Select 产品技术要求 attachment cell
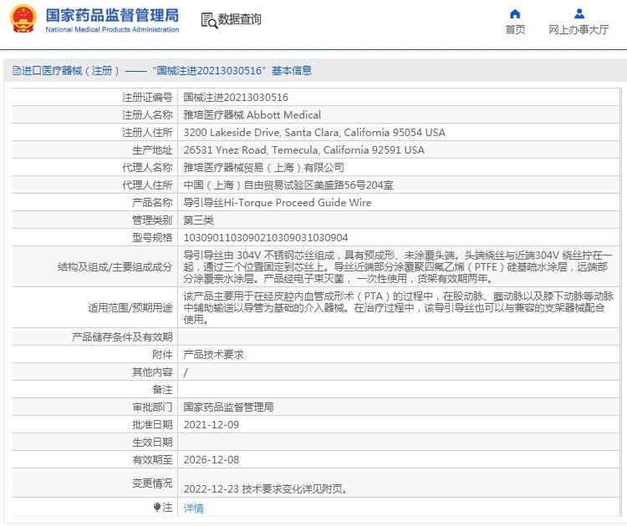Image resolution: width=627 pixels, height=526 pixels. [213, 355]
